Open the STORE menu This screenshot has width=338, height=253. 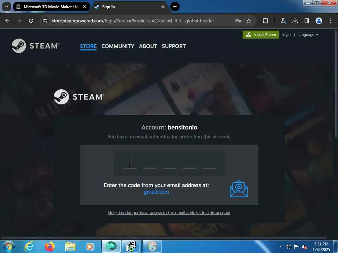click(x=88, y=46)
